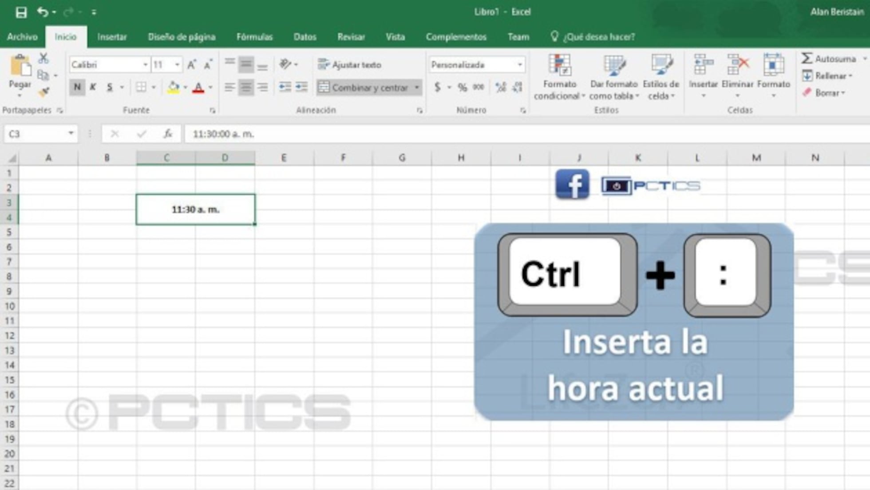Open the Vista tab
The image size is (870, 490).
395,37
